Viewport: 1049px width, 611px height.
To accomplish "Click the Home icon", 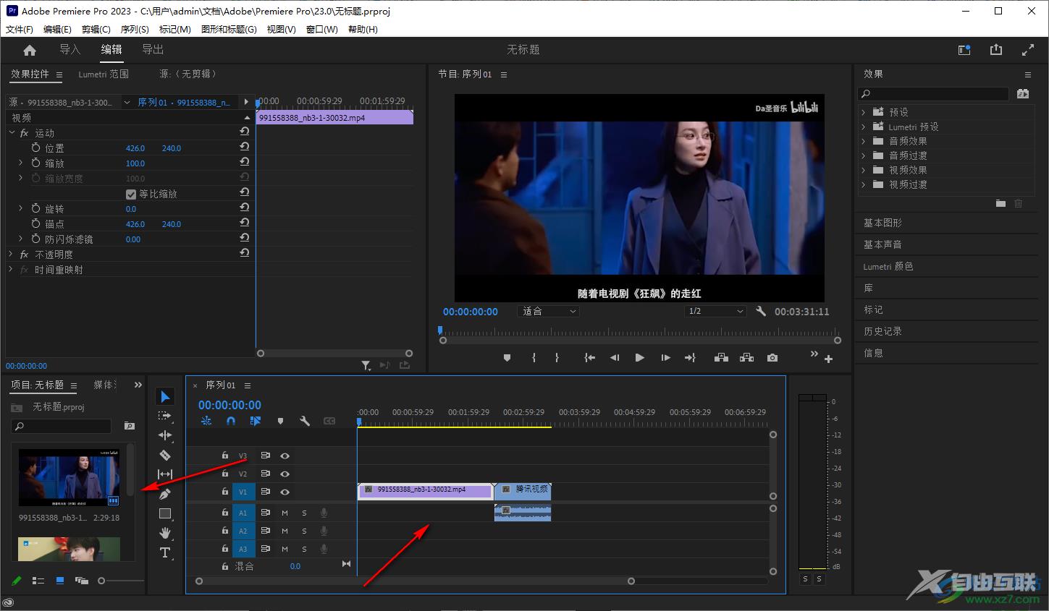I will 30,50.
